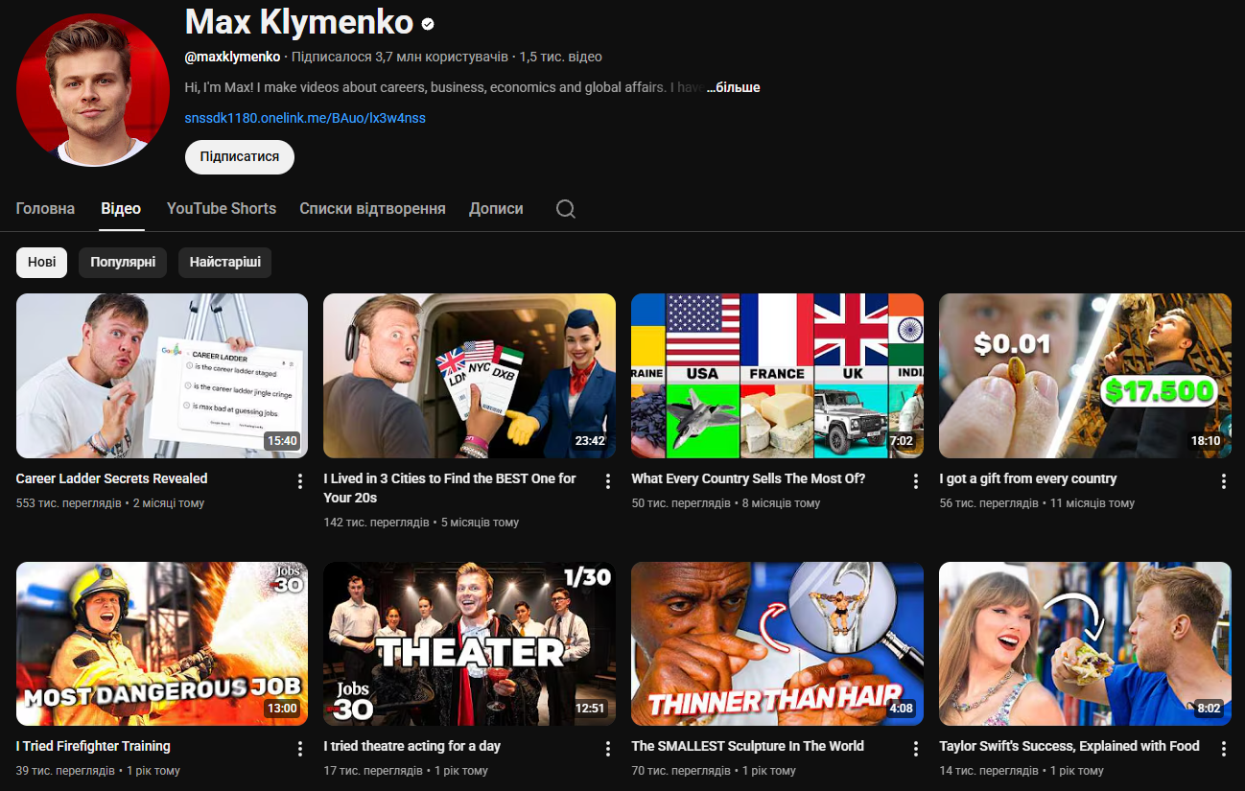Go to the Головна tab
The image size is (1245, 791).
click(x=45, y=209)
